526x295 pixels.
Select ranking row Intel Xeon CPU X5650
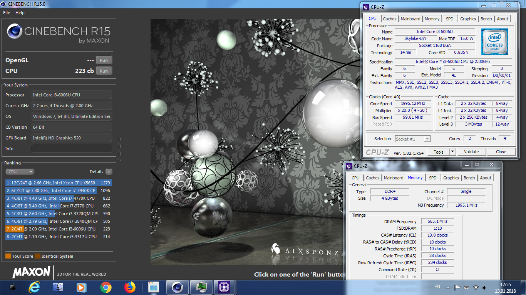coord(58,183)
